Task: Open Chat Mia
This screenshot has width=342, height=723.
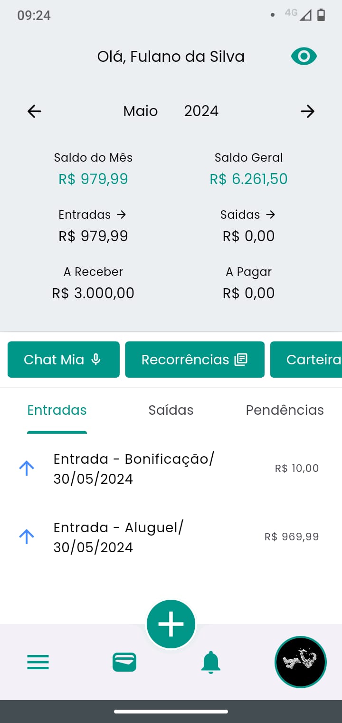Action: (64, 360)
